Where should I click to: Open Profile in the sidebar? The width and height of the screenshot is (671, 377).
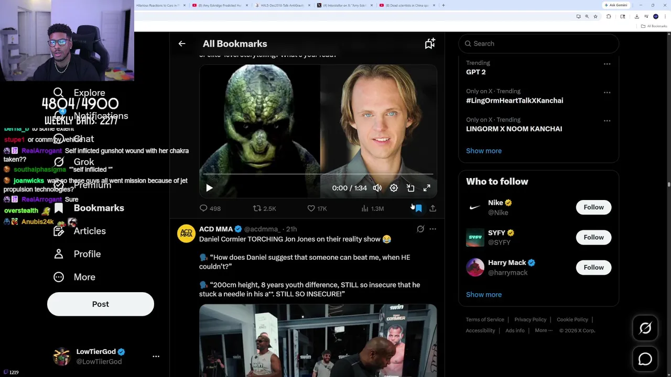(x=78, y=254)
